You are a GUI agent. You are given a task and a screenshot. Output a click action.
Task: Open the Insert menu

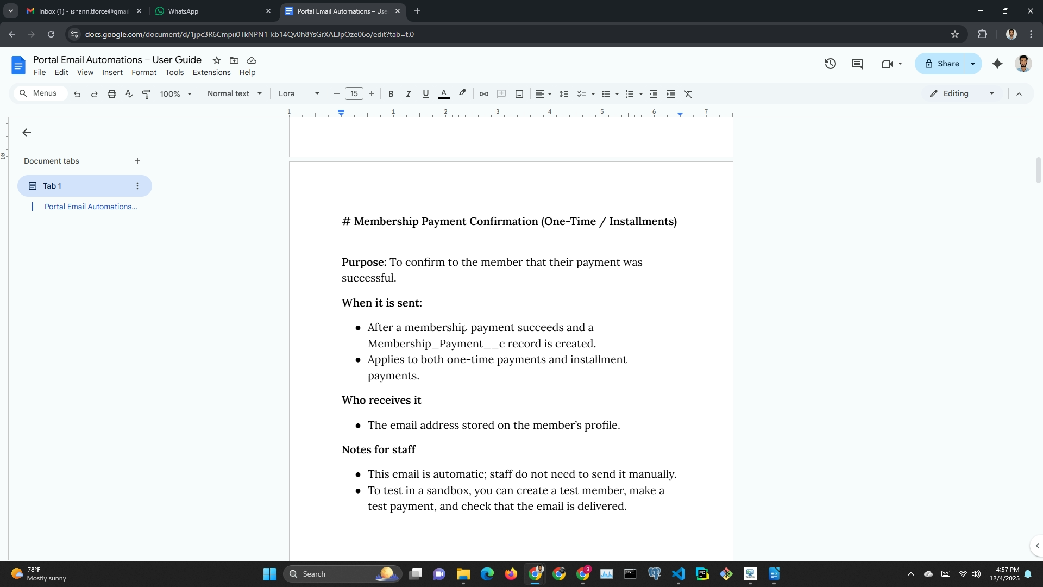point(112,72)
